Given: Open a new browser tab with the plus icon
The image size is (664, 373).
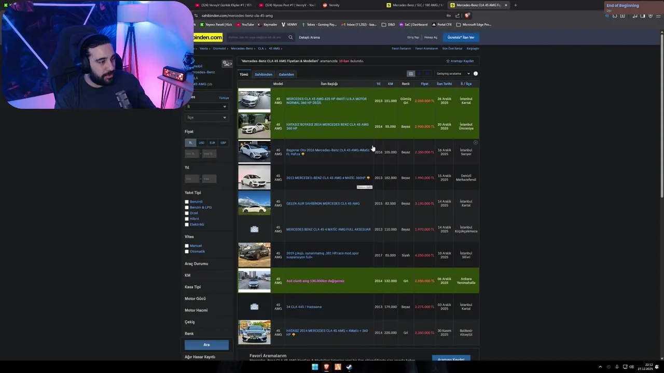Looking at the screenshot, I should coord(515,5).
